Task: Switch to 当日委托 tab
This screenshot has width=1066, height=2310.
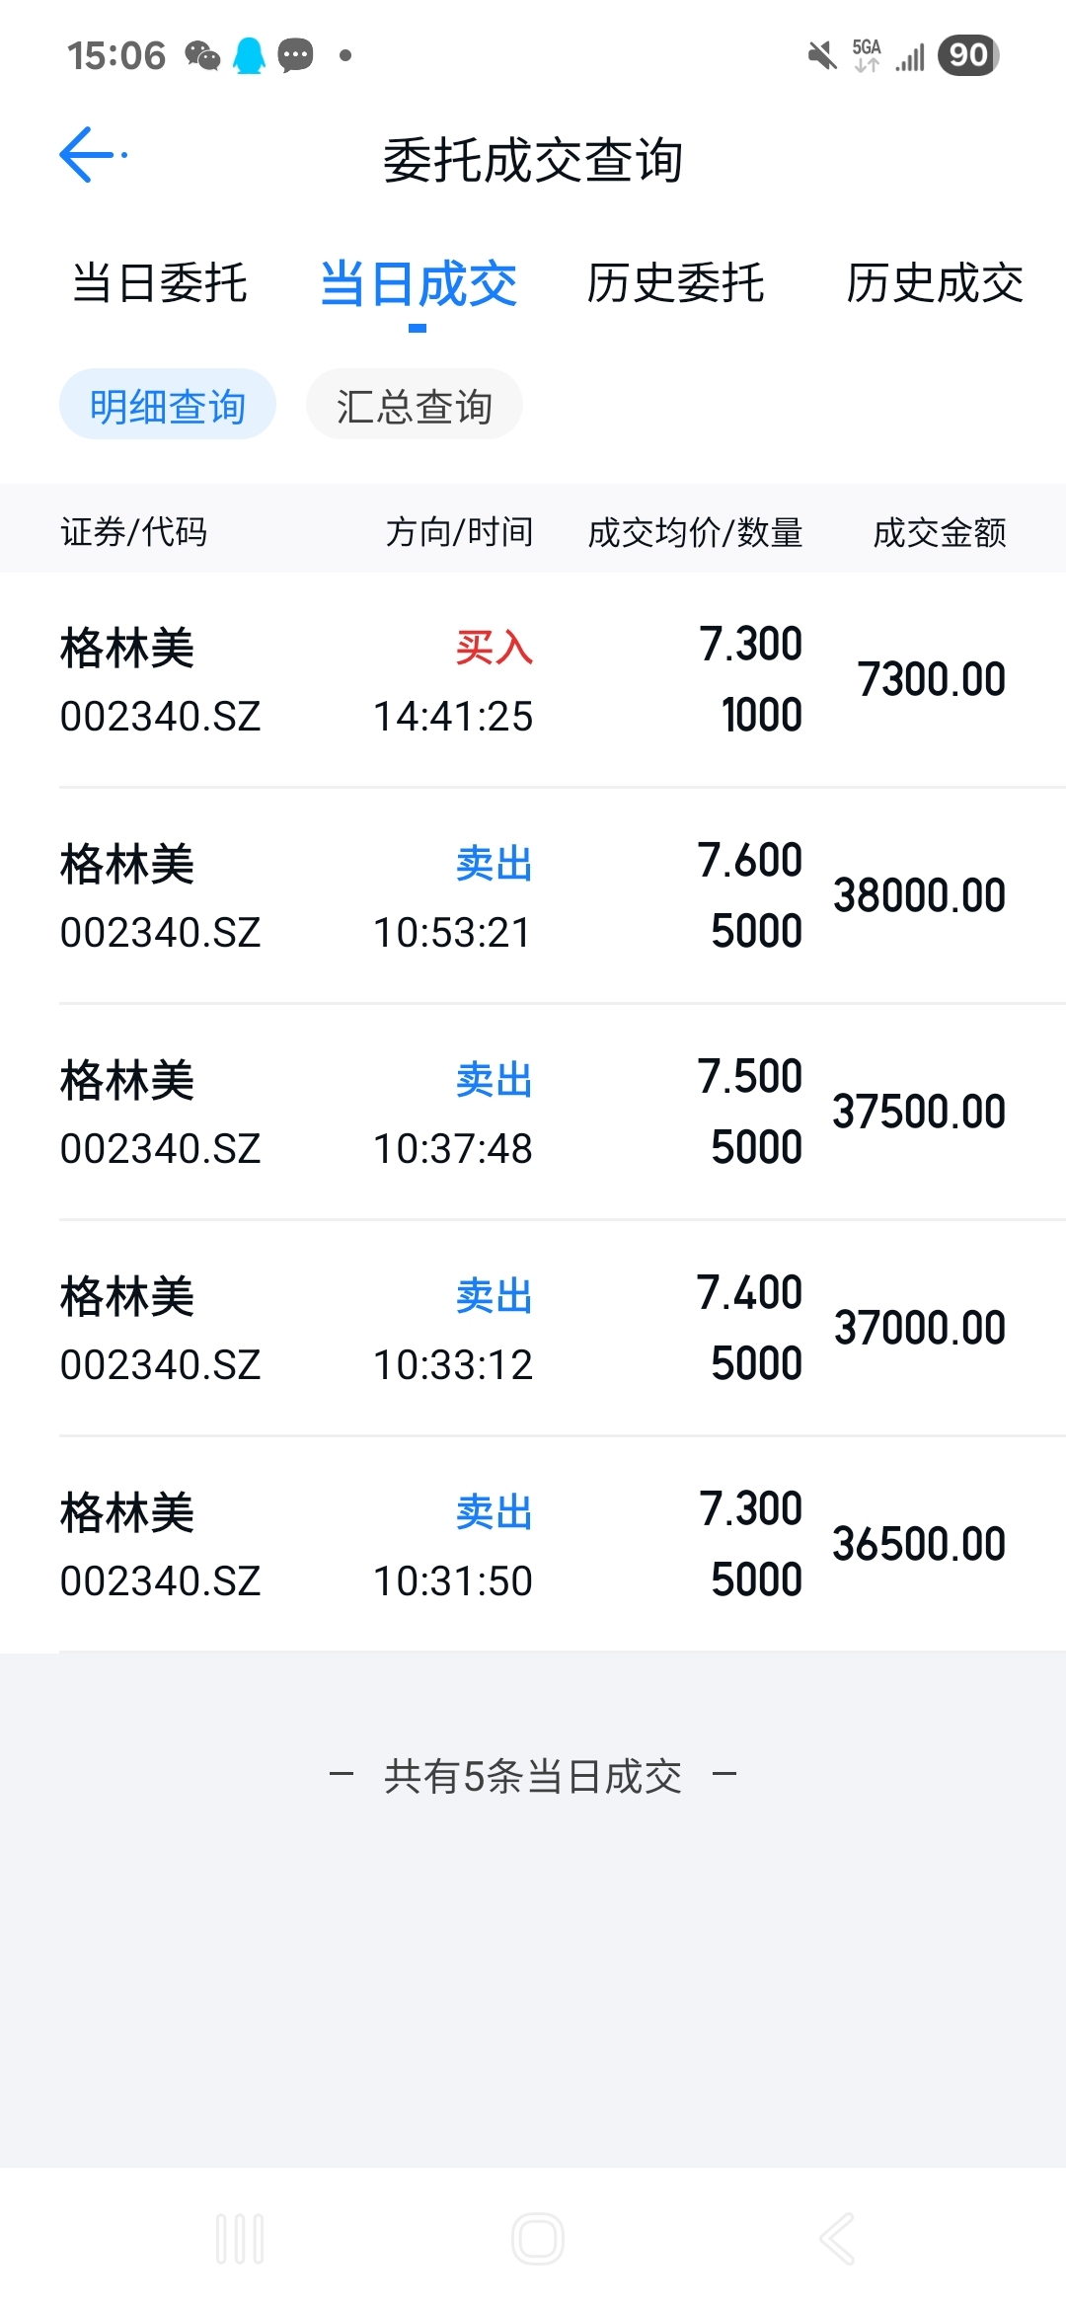Action: coord(159,283)
